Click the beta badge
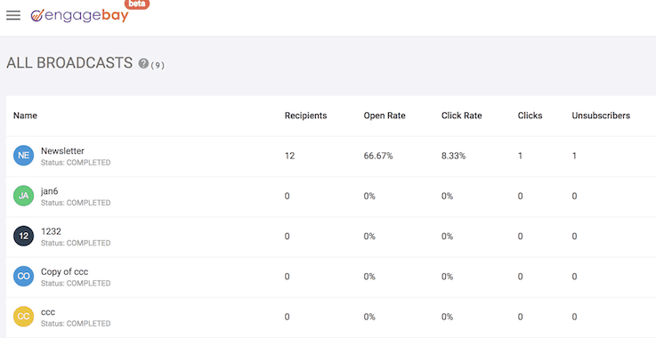Image resolution: width=656 pixels, height=338 pixels. (137, 4)
